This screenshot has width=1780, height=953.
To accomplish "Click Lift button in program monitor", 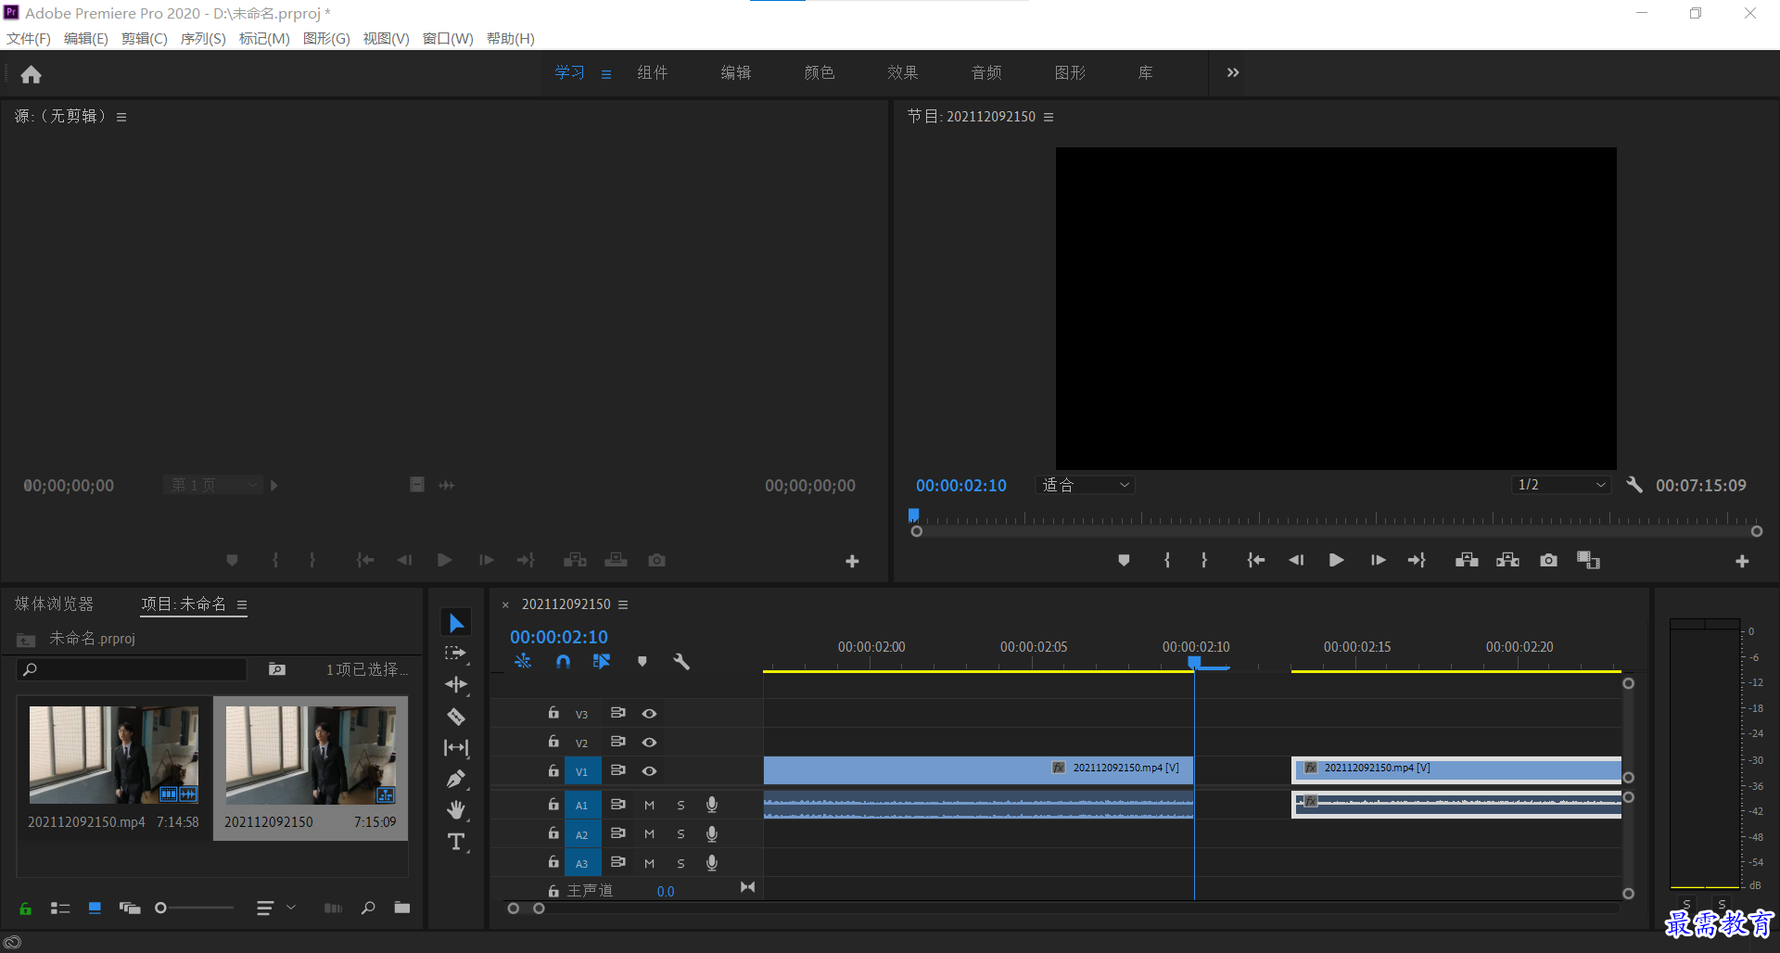I will (1467, 560).
